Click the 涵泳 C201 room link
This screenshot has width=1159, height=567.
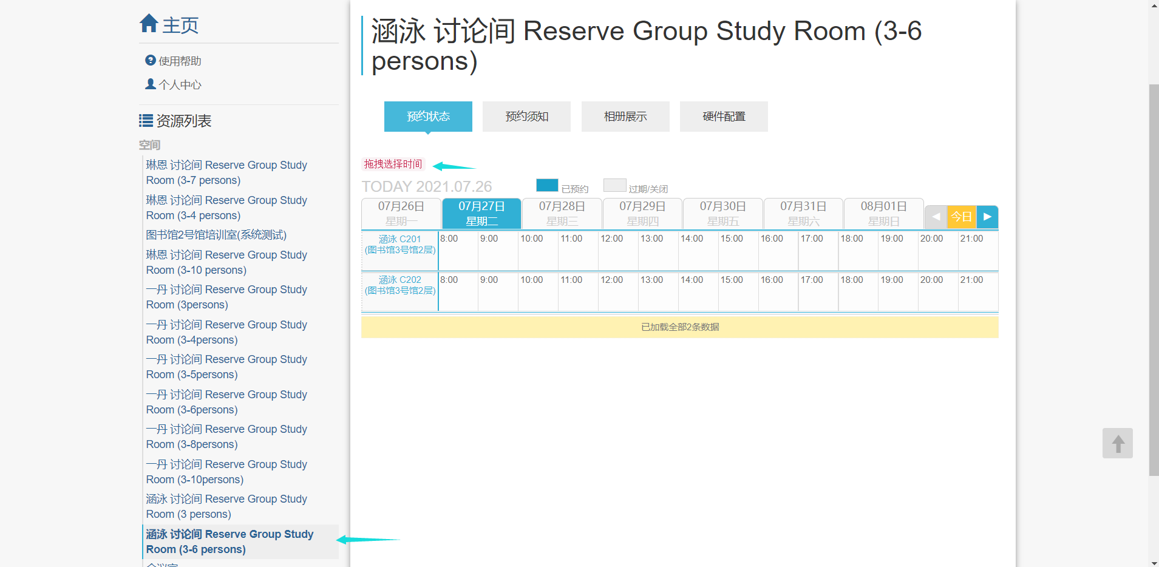(x=399, y=239)
